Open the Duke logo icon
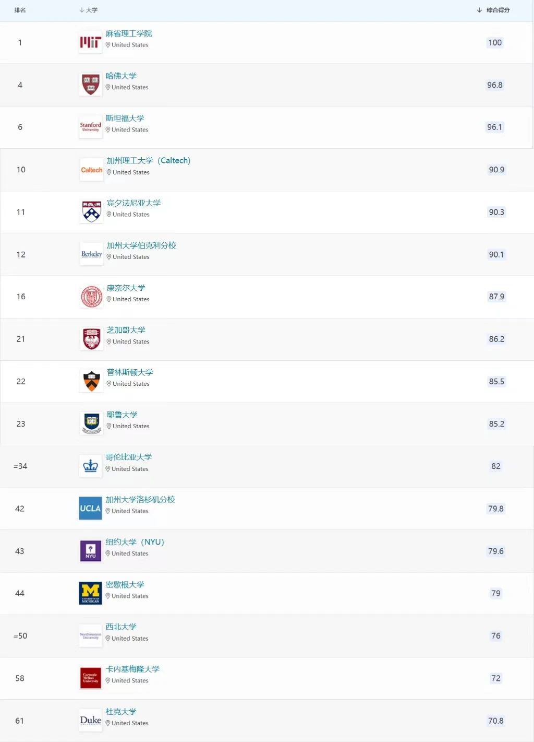The width and height of the screenshot is (534, 742). tap(90, 721)
